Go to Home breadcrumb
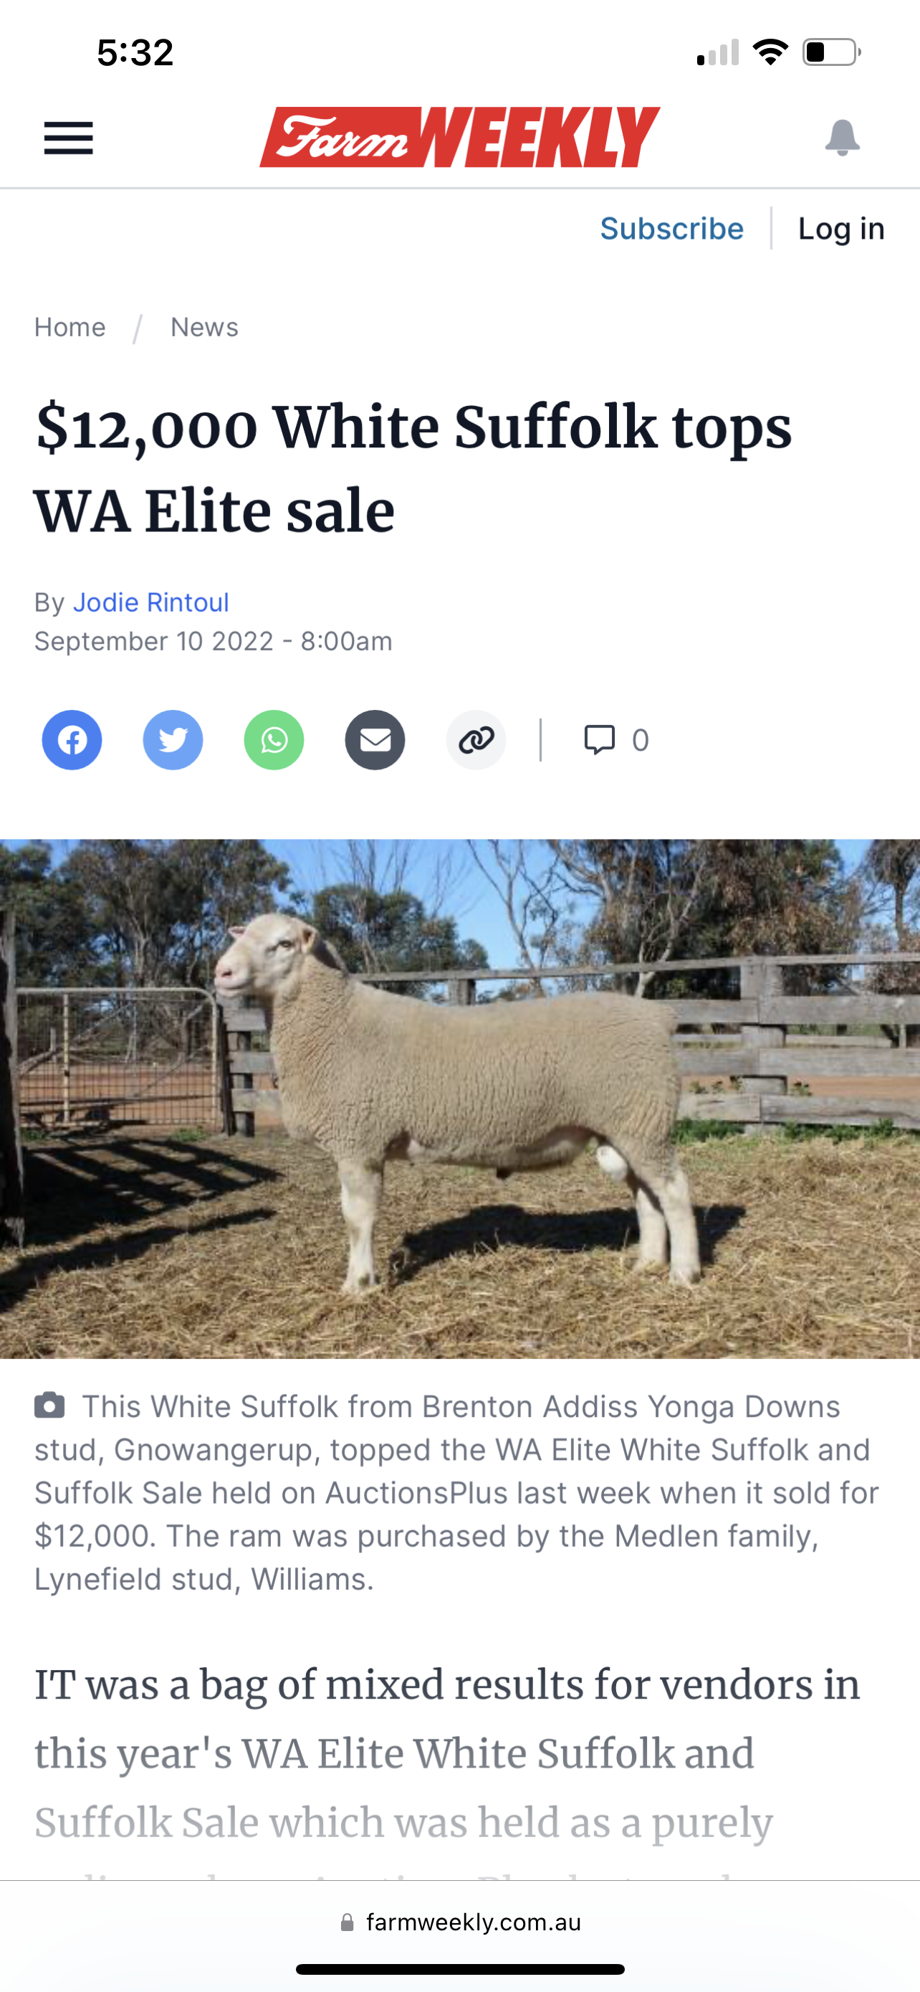The width and height of the screenshot is (920, 1992). (70, 327)
